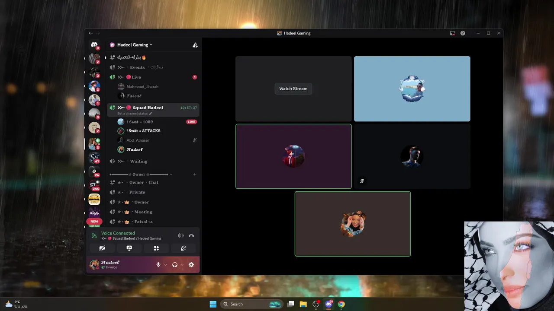This screenshot has height=311, width=554.
Task: Open the Inbox icon in title bar
Action: [x=452, y=33]
